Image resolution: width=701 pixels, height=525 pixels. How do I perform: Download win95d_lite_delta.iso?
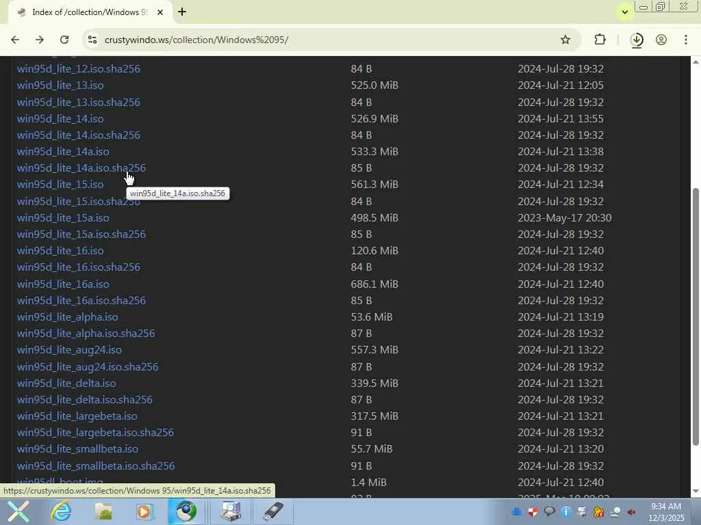click(66, 383)
